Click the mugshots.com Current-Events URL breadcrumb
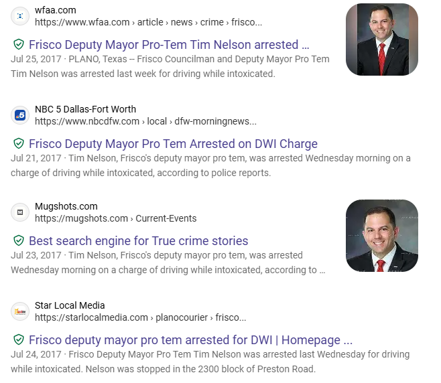 click(115, 218)
